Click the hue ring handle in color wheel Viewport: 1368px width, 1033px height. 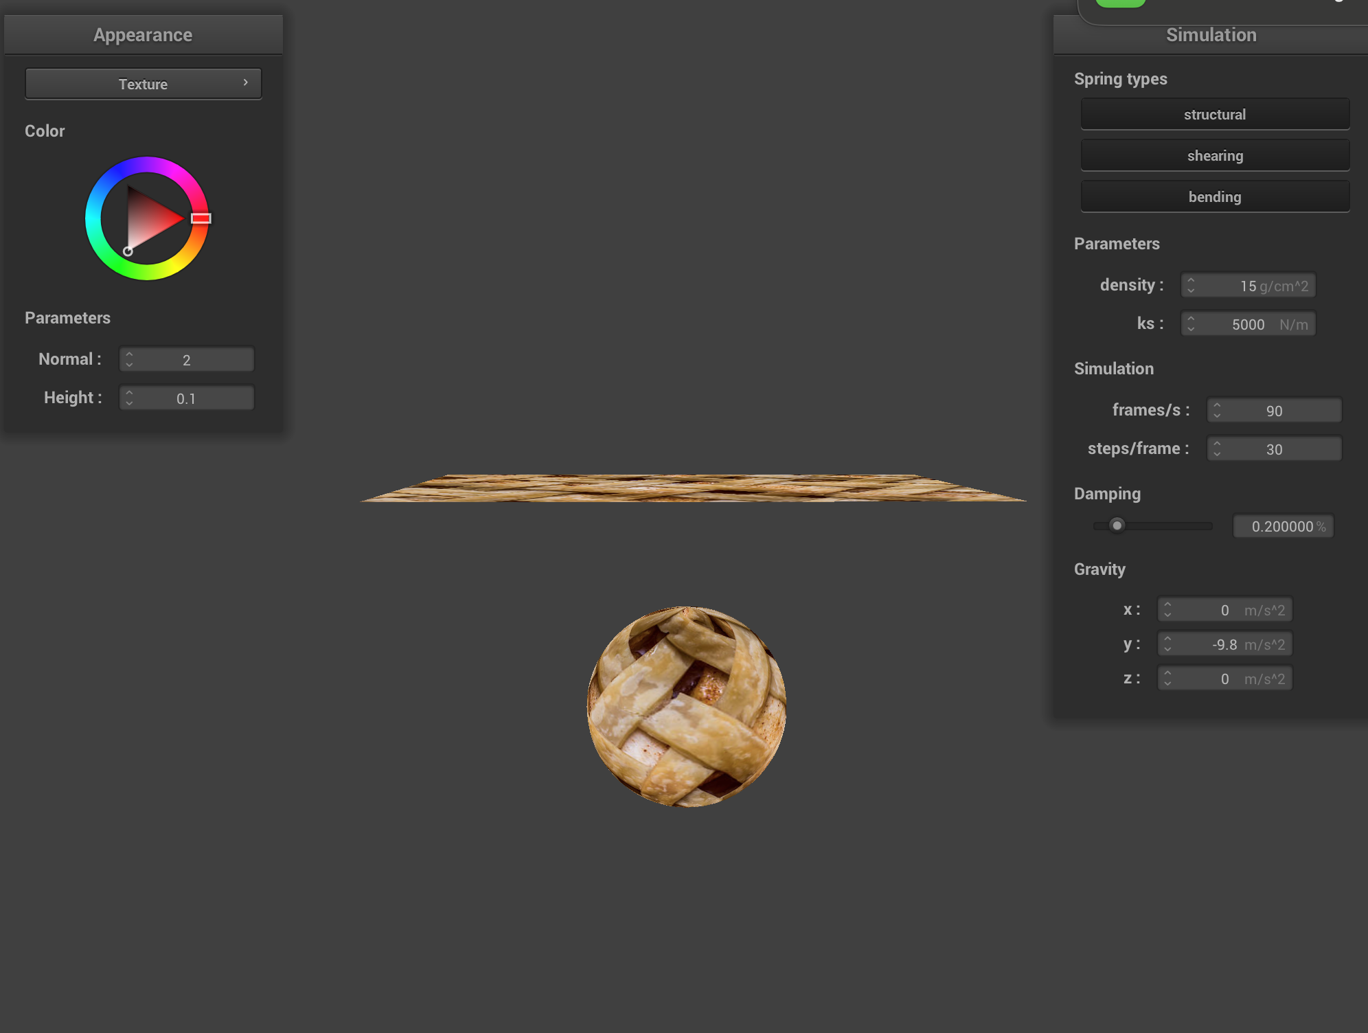pos(201,218)
